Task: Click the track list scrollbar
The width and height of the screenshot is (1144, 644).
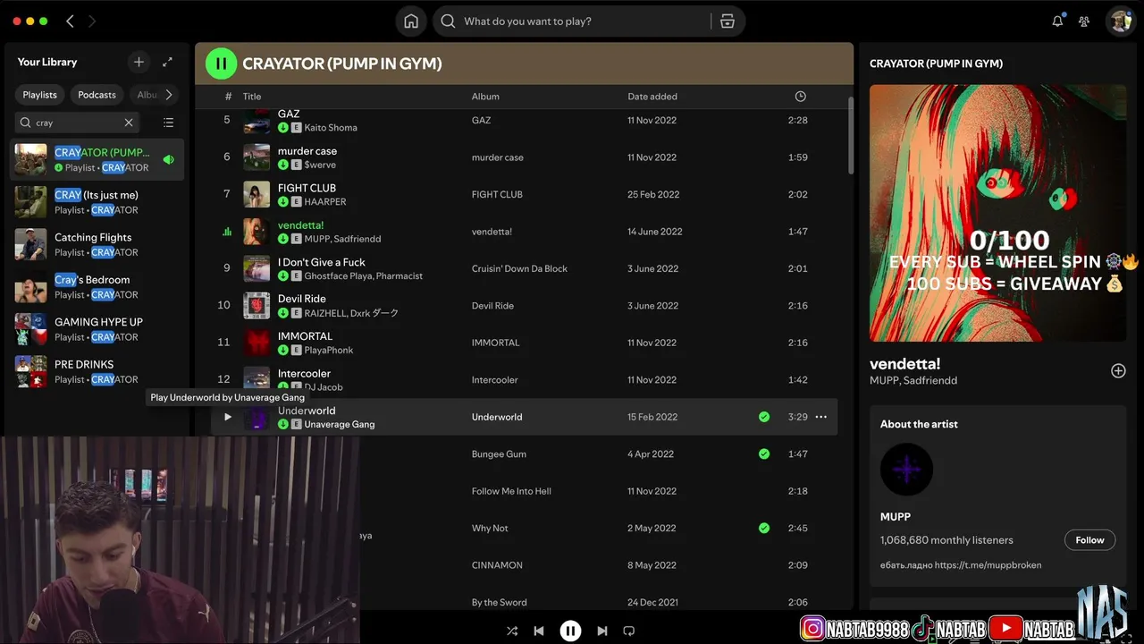Action: (x=850, y=134)
